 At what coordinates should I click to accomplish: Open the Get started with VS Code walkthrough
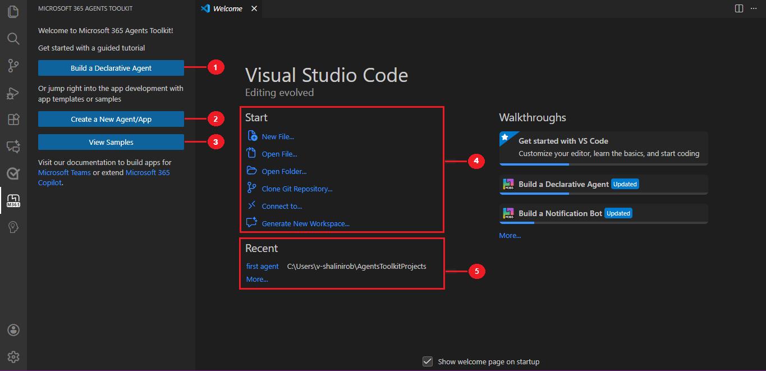pos(603,148)
